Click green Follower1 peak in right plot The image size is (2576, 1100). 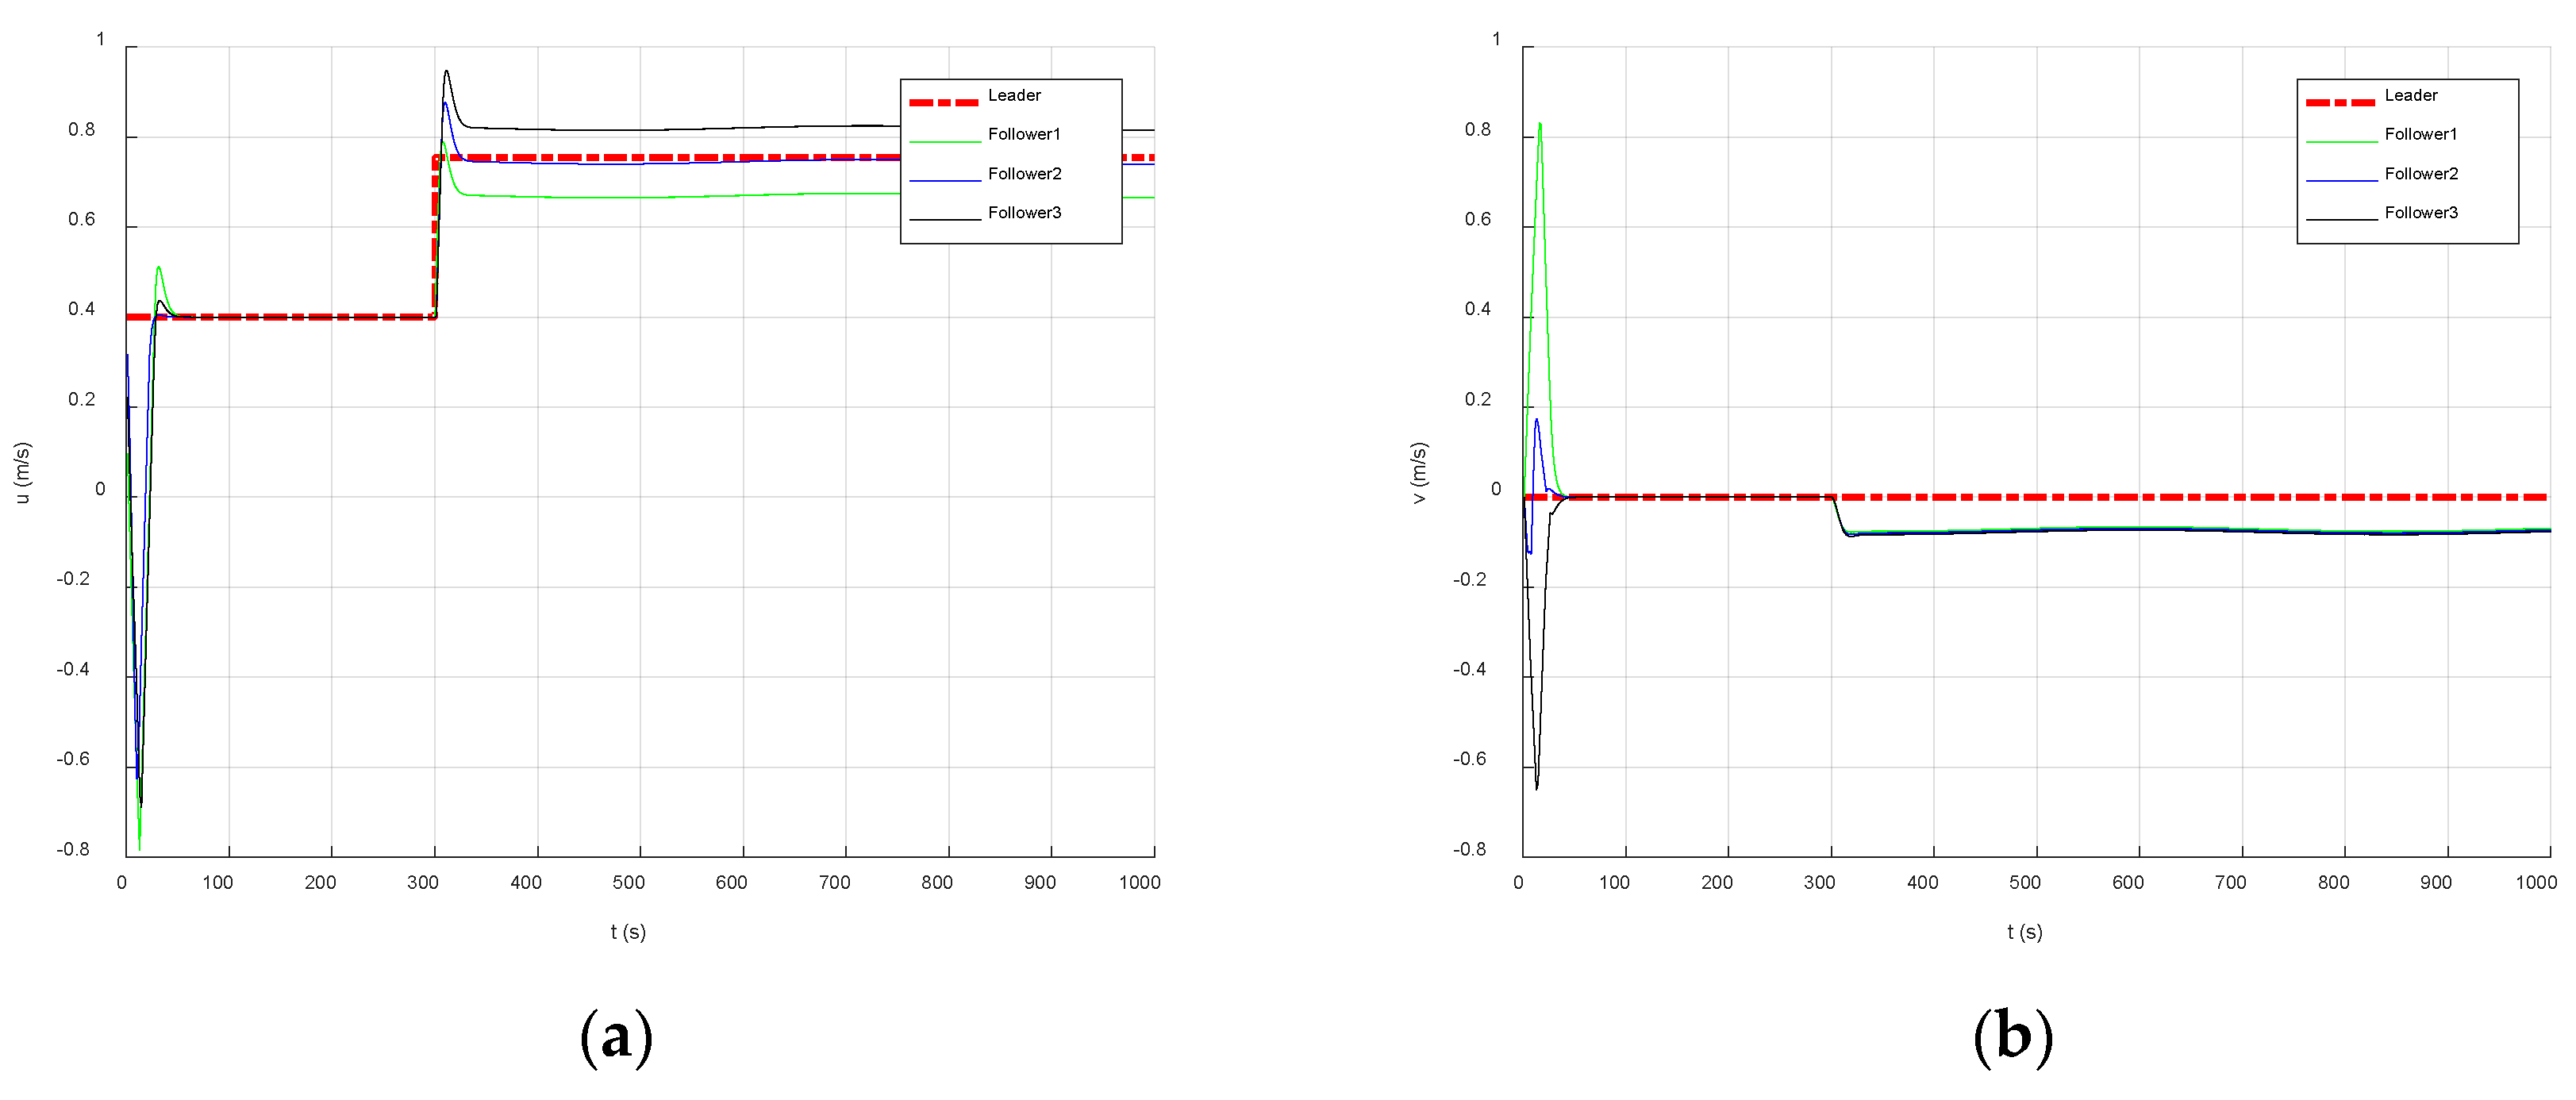click(x=1540, y=125)
